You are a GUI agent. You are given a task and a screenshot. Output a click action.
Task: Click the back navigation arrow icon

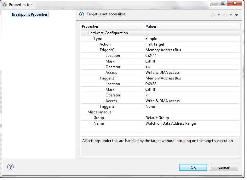(213, 15)
